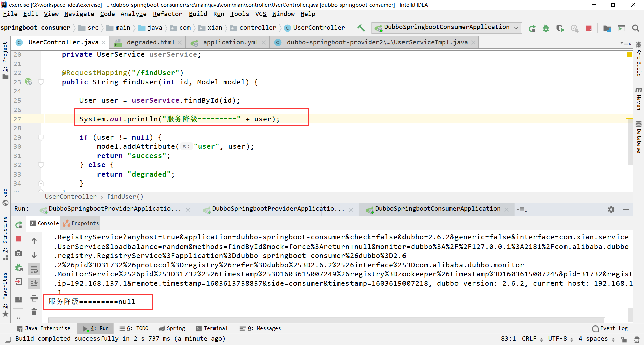Viewport: 644px width, 345px height.
Task: Hide the Run tool window
Action: tap(626, 209)
